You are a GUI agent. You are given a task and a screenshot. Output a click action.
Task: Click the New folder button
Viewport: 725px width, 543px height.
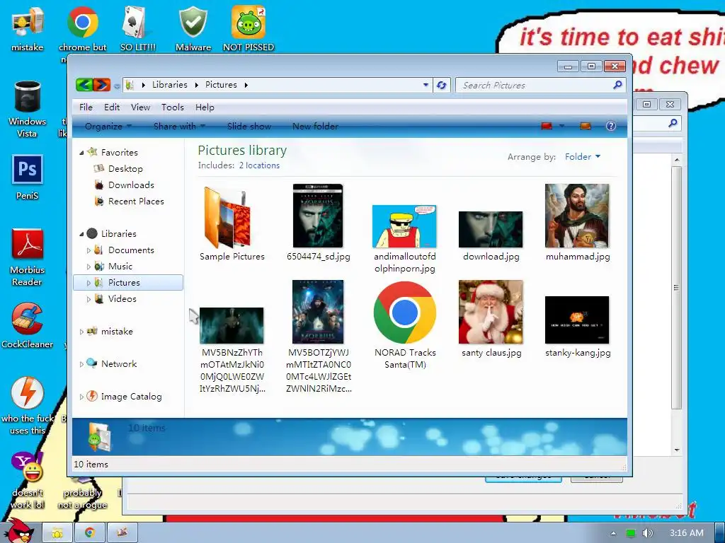(315, 126)
